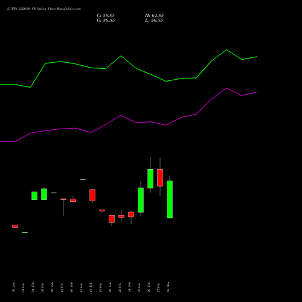This screenshot has height=302, width=302.
Task: Select the '02 Mar' date axis label
Action: 168,287
